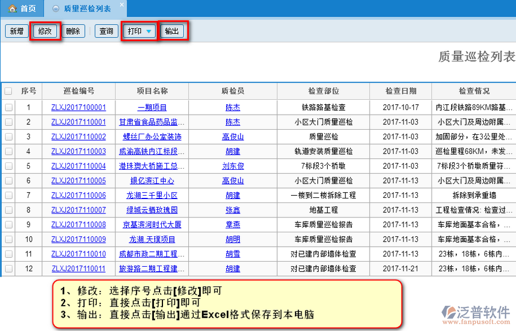516x331 pixels.
Task: Open project link 螺丝厂办公室装饰
Action: [x=152, y=137]
